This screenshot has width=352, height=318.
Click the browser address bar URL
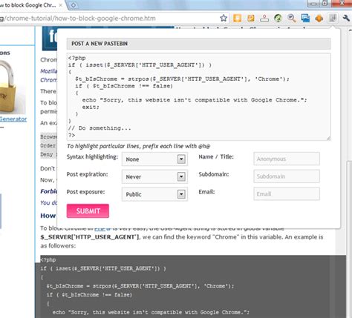[x=78, y=19]
